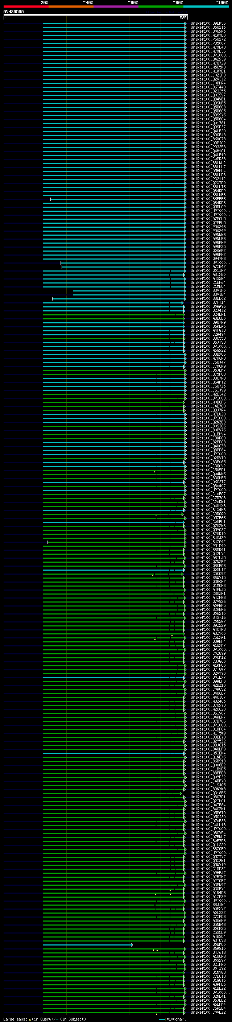Click hit label UniRef100_Q0RAY6
The height and width of the screenshot is (1022, 232).
pyautogui.click(x=208, y=306)
